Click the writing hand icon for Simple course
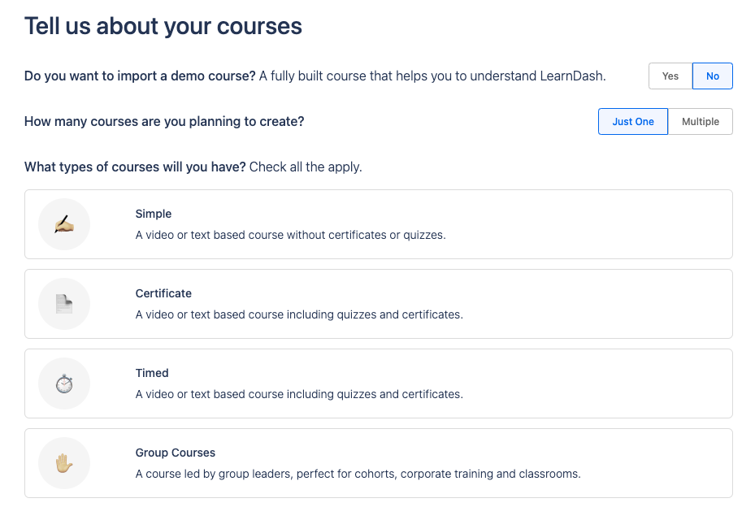The height and width of the screenshot is (520, 755). point(64,224)
